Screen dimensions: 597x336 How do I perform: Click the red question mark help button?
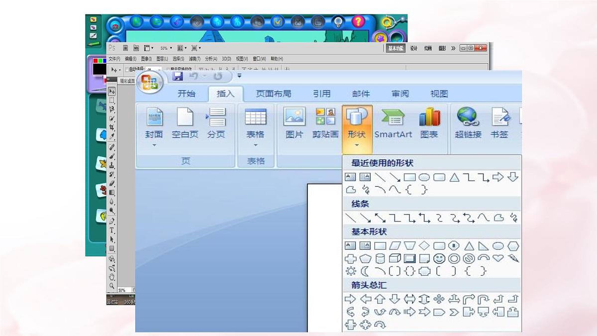pyautogui.click(x=358, y=21)
